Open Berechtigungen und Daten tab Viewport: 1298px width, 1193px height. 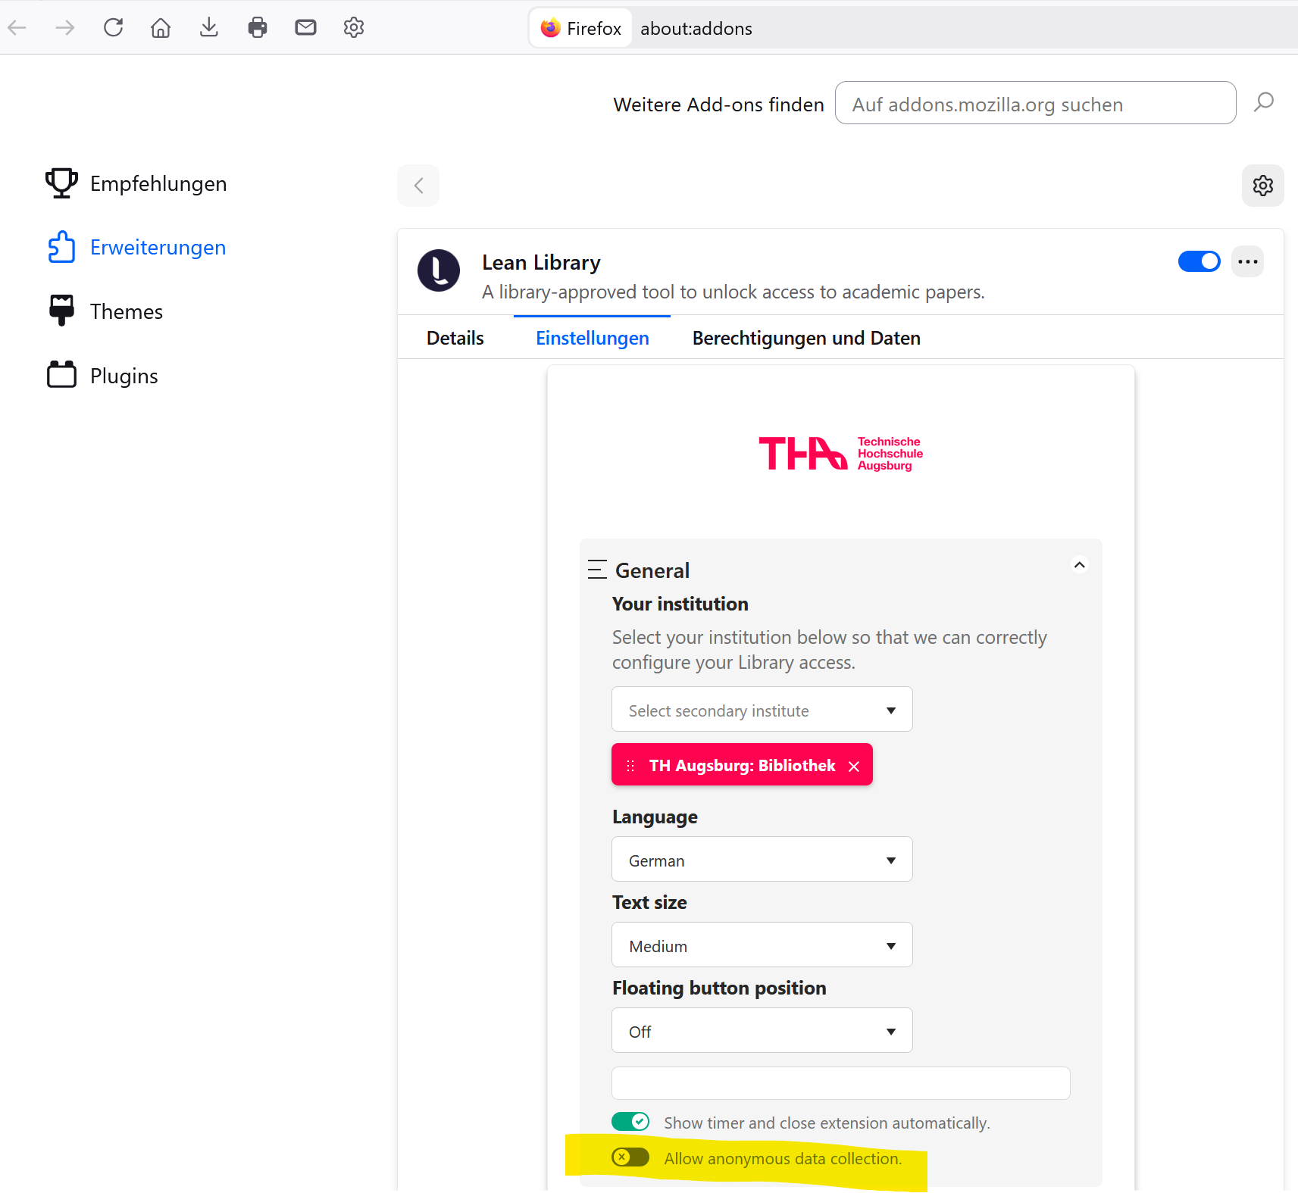(806, 339)
